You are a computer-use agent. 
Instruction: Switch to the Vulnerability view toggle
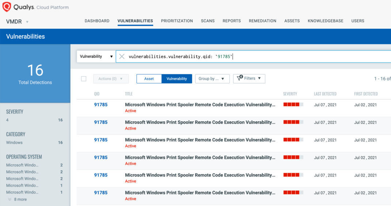coord(176,79)
